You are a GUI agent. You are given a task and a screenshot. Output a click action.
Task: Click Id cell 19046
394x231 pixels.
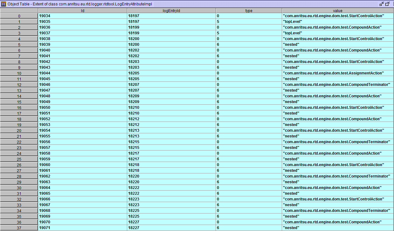(83, 85)
